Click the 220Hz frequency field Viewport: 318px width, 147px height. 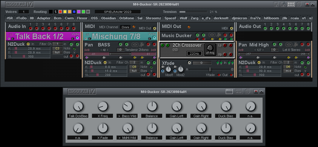coord(194,54)
